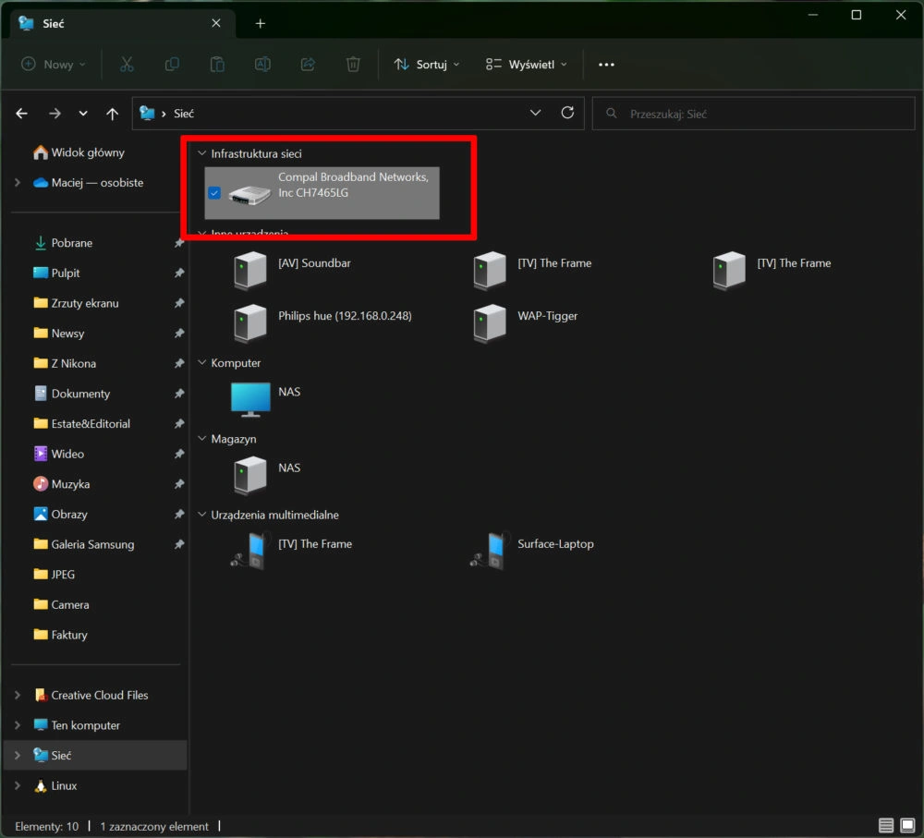
Task: Expand Maciej — osobiste in sidebar
Action: [18, 183]
